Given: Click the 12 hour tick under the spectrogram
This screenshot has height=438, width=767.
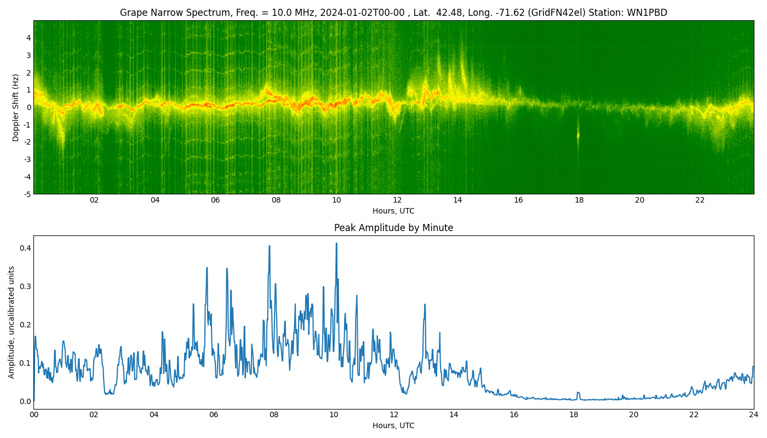Looking at the screenshot, I should [397, 200].
